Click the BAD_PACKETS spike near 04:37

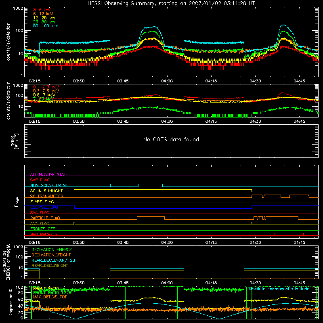point(275,234)
